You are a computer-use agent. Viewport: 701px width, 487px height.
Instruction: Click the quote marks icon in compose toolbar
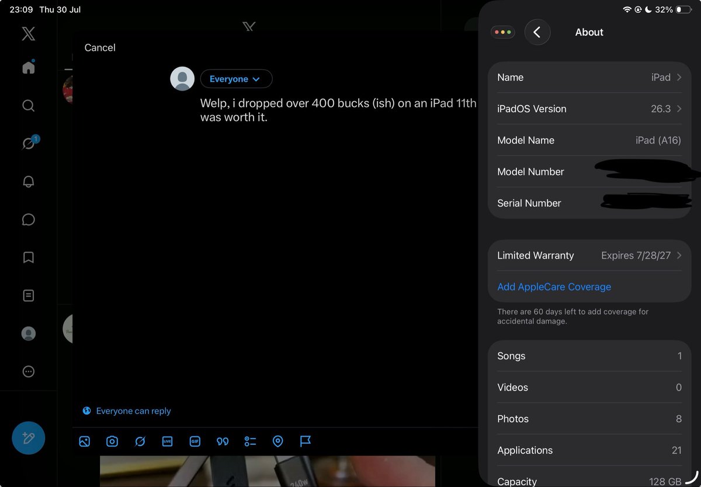coord(223,441)
